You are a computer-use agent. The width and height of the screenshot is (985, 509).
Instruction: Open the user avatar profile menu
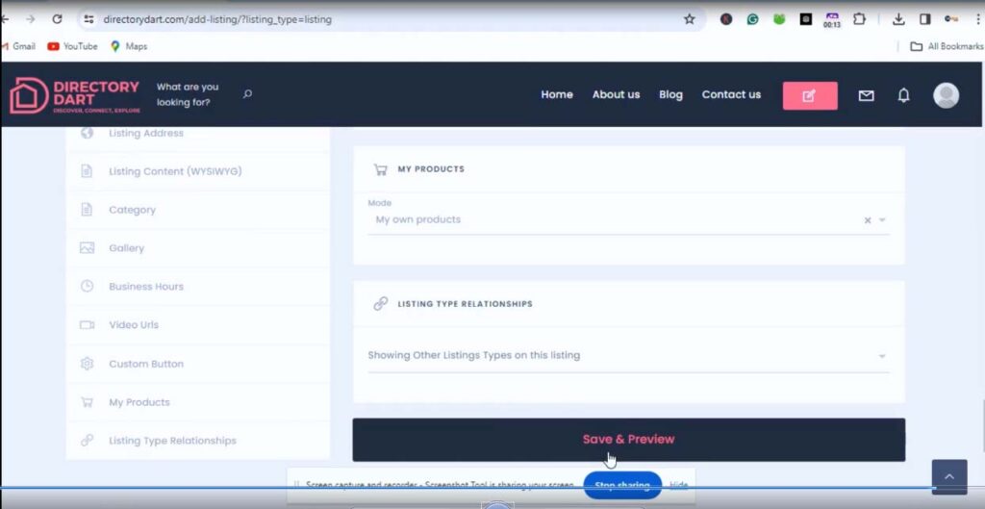[946, 95]
